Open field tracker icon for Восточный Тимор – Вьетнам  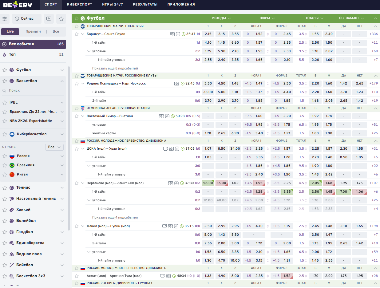161,116
